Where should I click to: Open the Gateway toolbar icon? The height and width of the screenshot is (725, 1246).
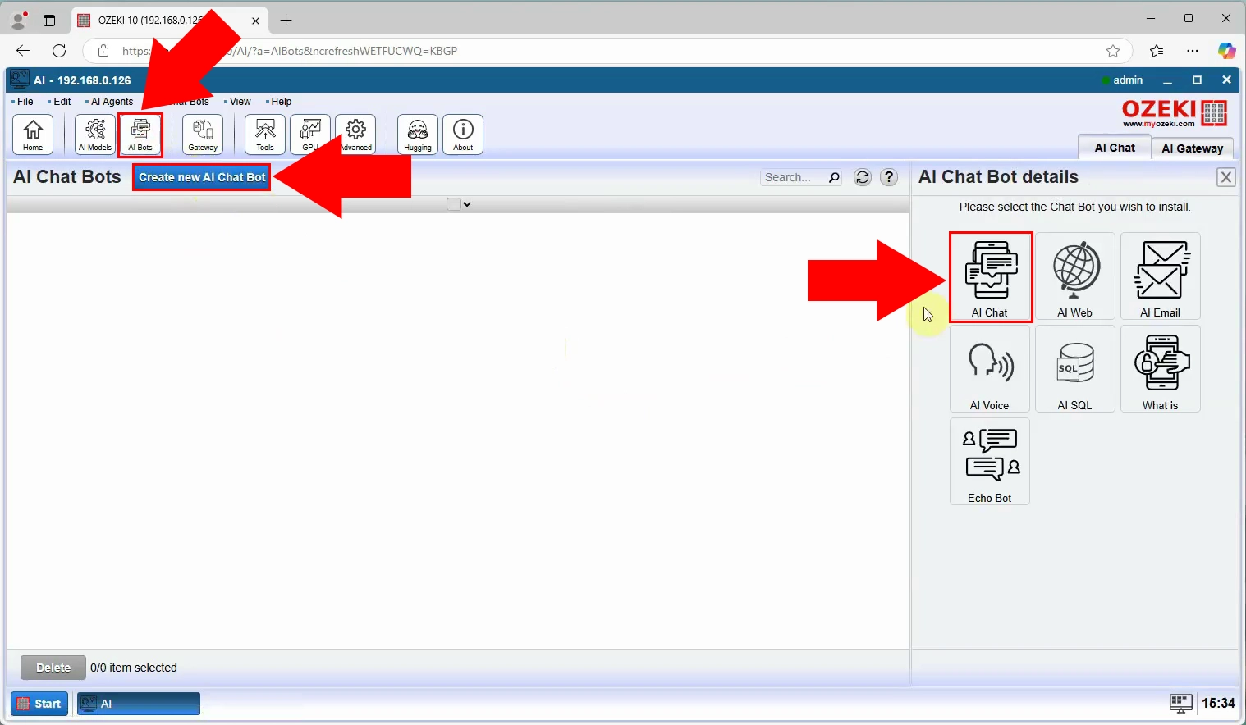point(203,135)
